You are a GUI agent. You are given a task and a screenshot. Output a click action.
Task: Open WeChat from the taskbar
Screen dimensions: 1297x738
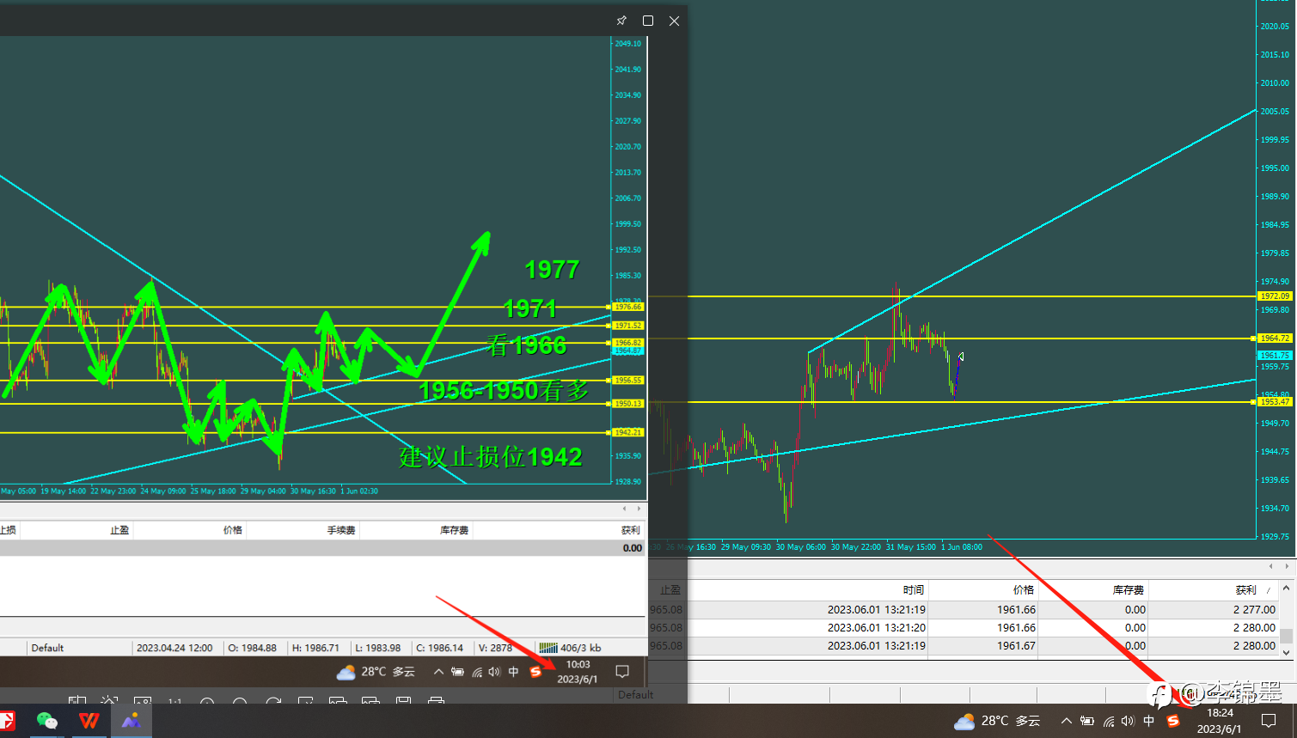(46, 721)
